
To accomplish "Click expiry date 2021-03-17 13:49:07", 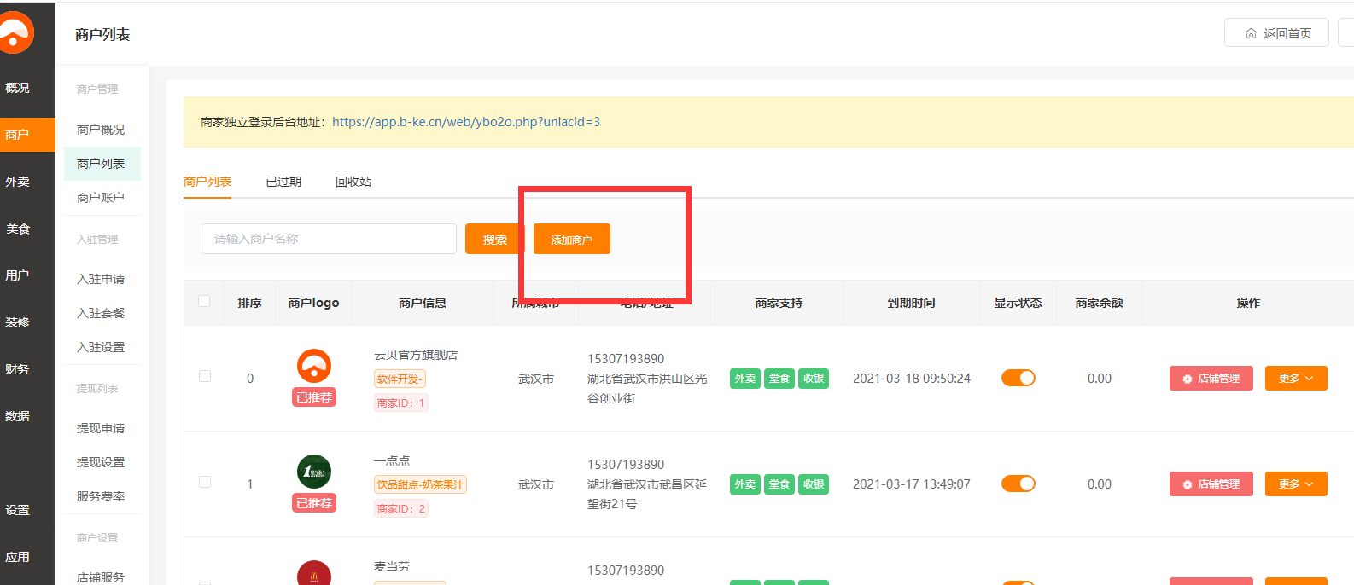I will click(x=912, y=484).
